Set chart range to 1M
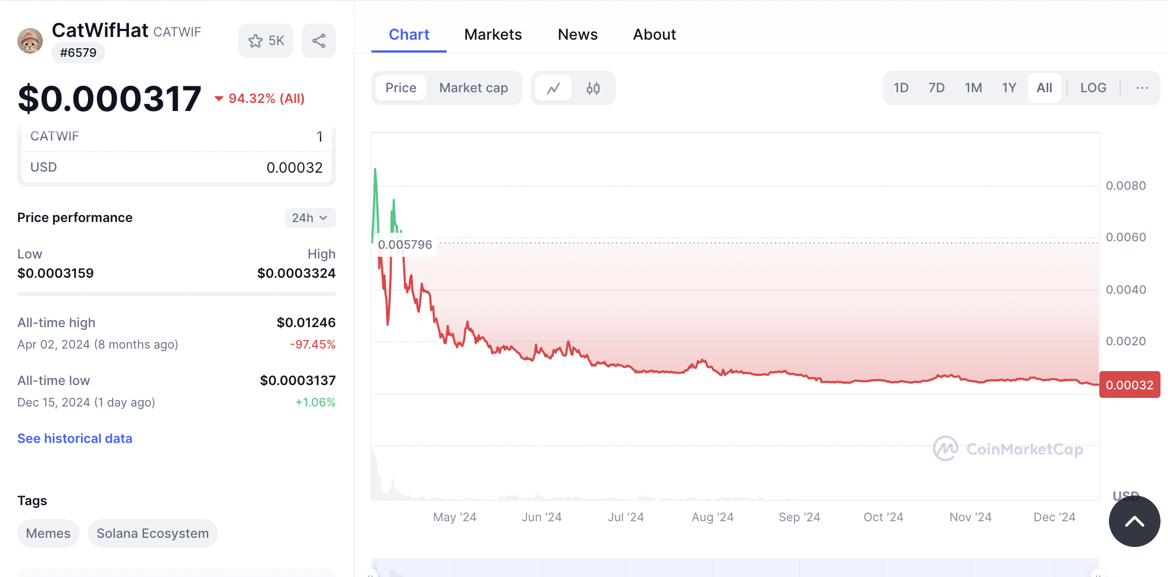 (x=973, y=88)
